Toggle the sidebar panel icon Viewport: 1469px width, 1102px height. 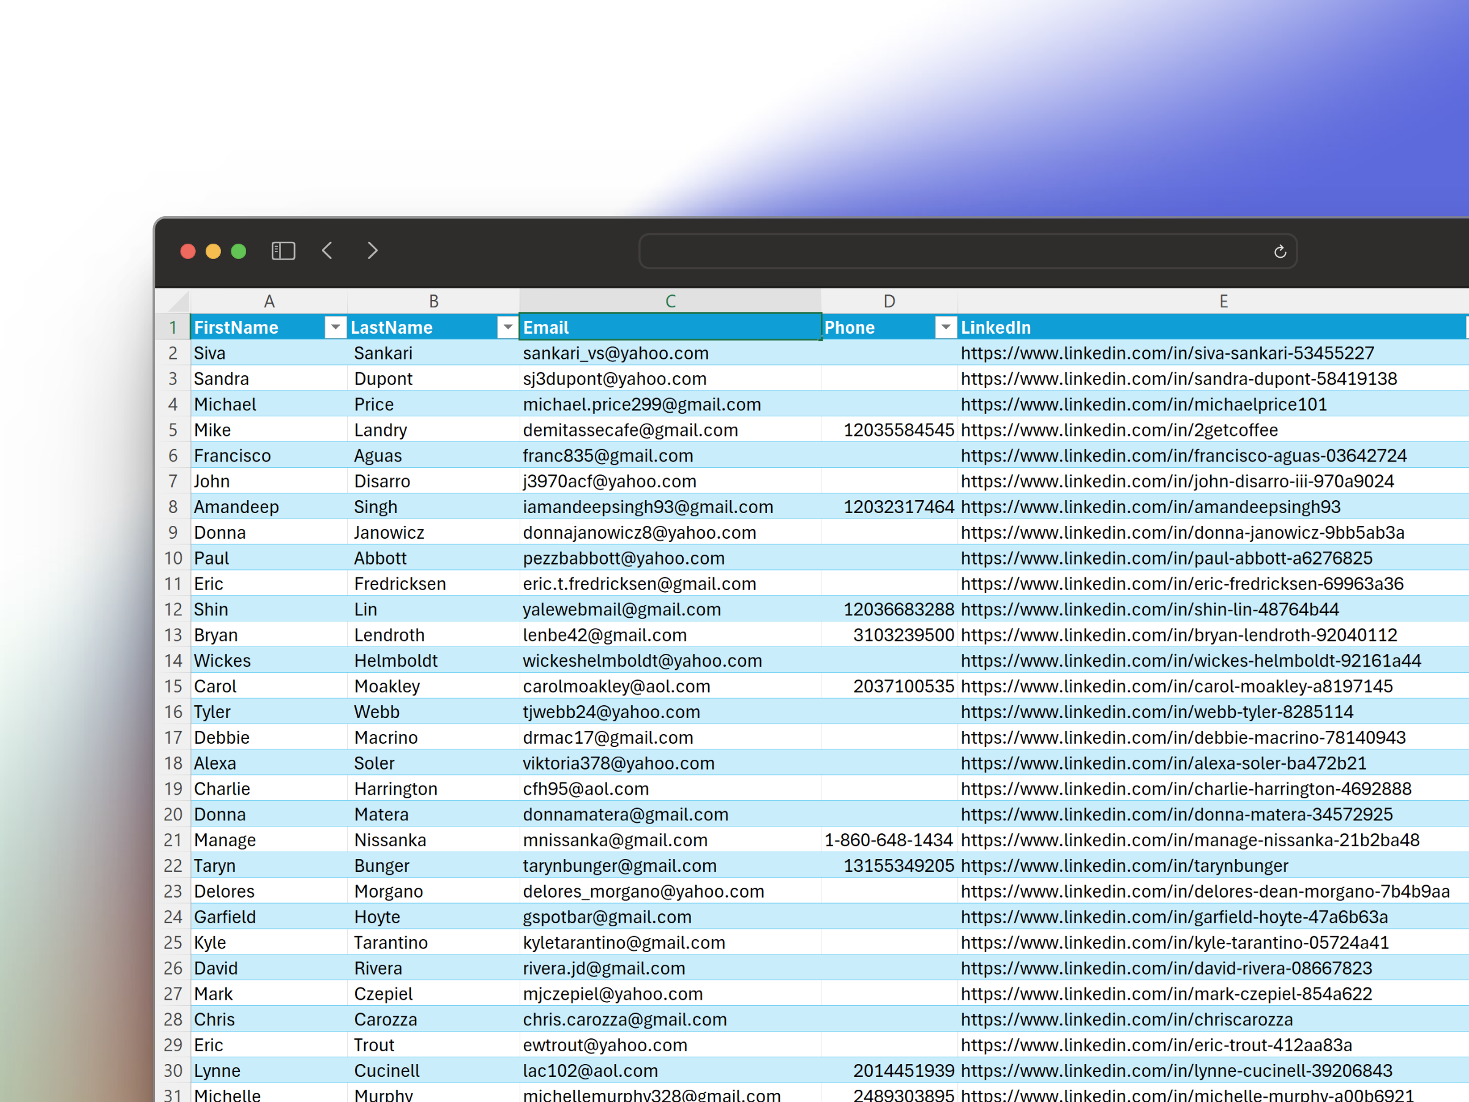283,251
